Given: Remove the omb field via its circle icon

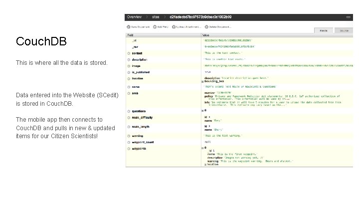Looking at the screenshot, I should 129,93.
